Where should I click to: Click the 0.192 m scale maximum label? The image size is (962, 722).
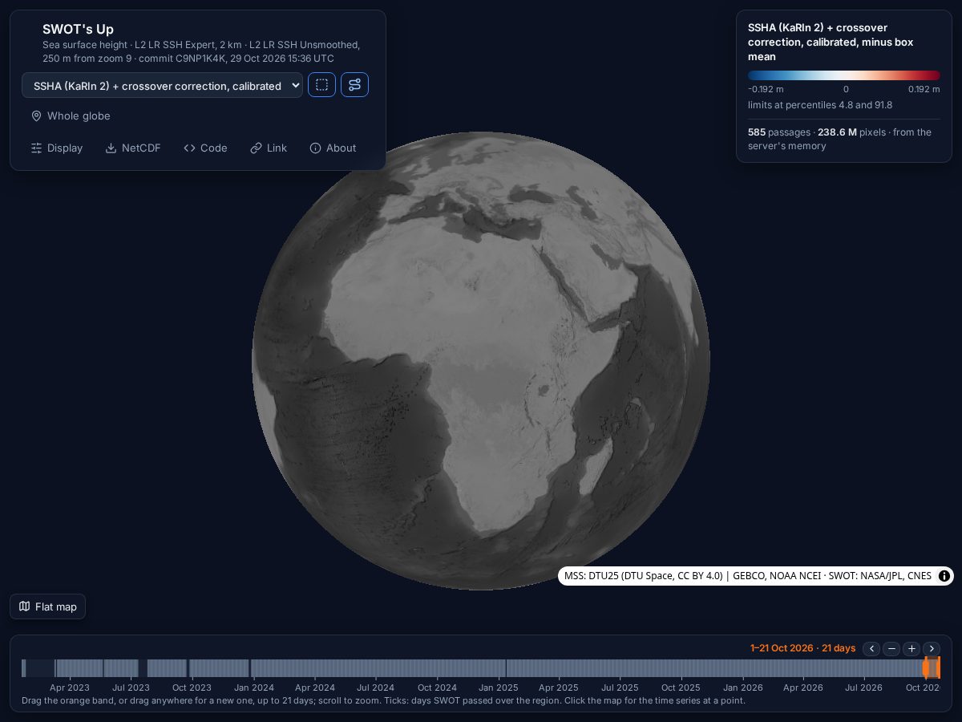coord(924,90)
